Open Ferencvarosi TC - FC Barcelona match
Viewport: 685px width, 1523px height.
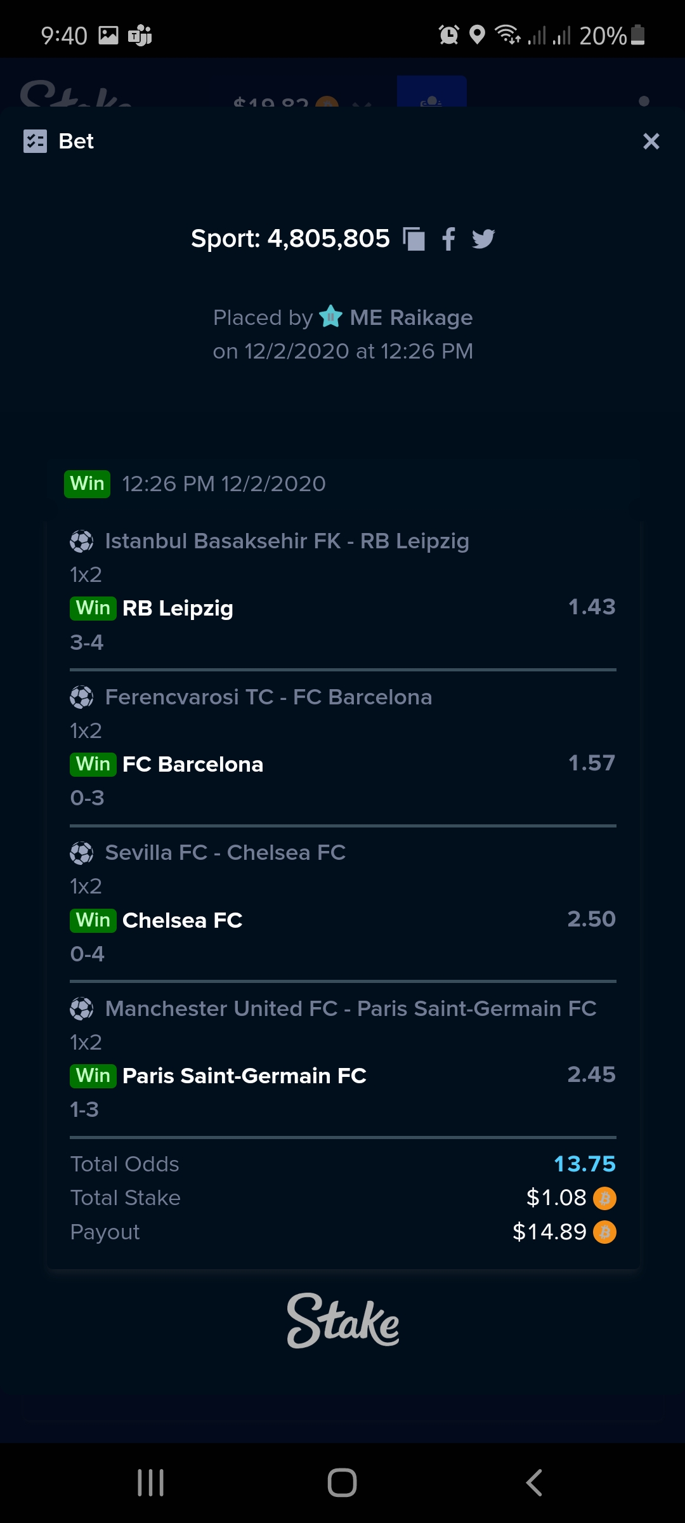(269, 697)
